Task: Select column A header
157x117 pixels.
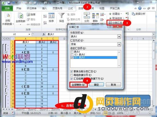Action: [x=25, y=39]
